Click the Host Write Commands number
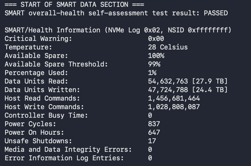 coord(174,107)
